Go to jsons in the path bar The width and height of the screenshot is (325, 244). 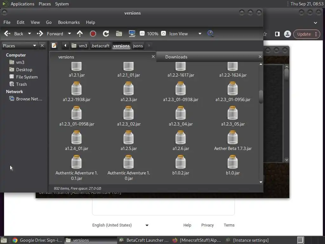(138, 46)
